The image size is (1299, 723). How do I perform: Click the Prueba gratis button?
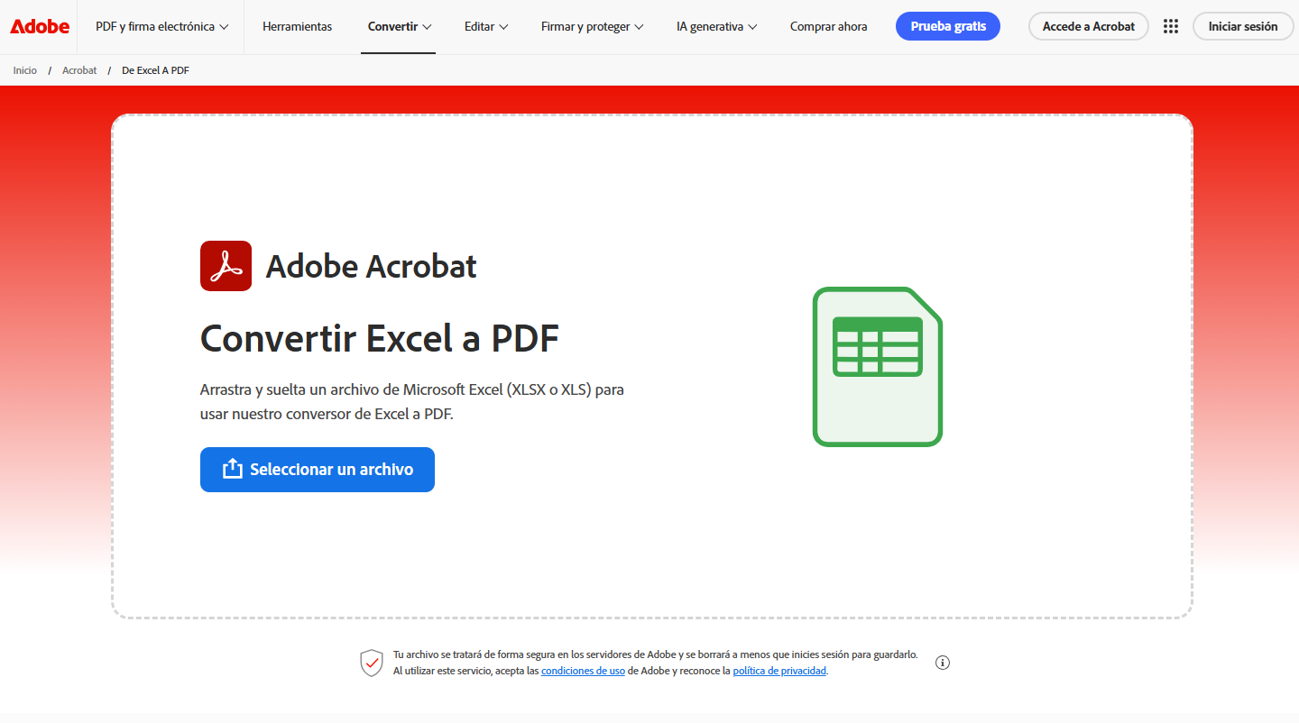tap(948, 26)
